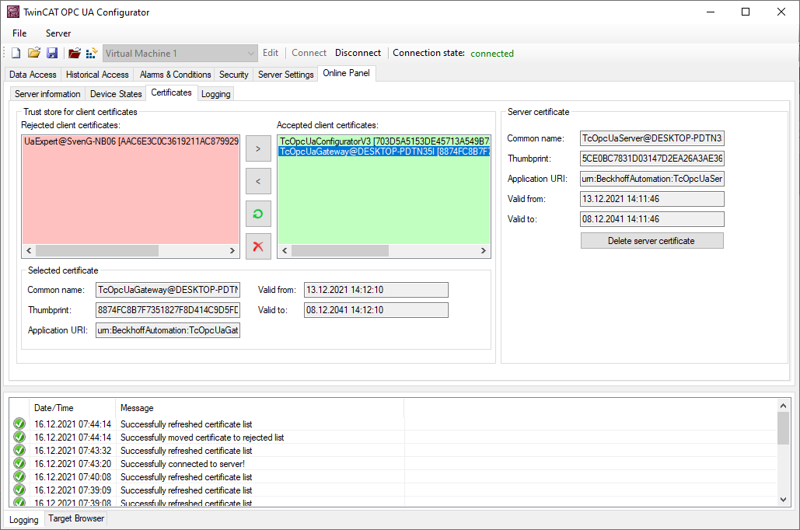Click the Message column header in log
The image size is (800, 530).
click(x=260, y=407)
